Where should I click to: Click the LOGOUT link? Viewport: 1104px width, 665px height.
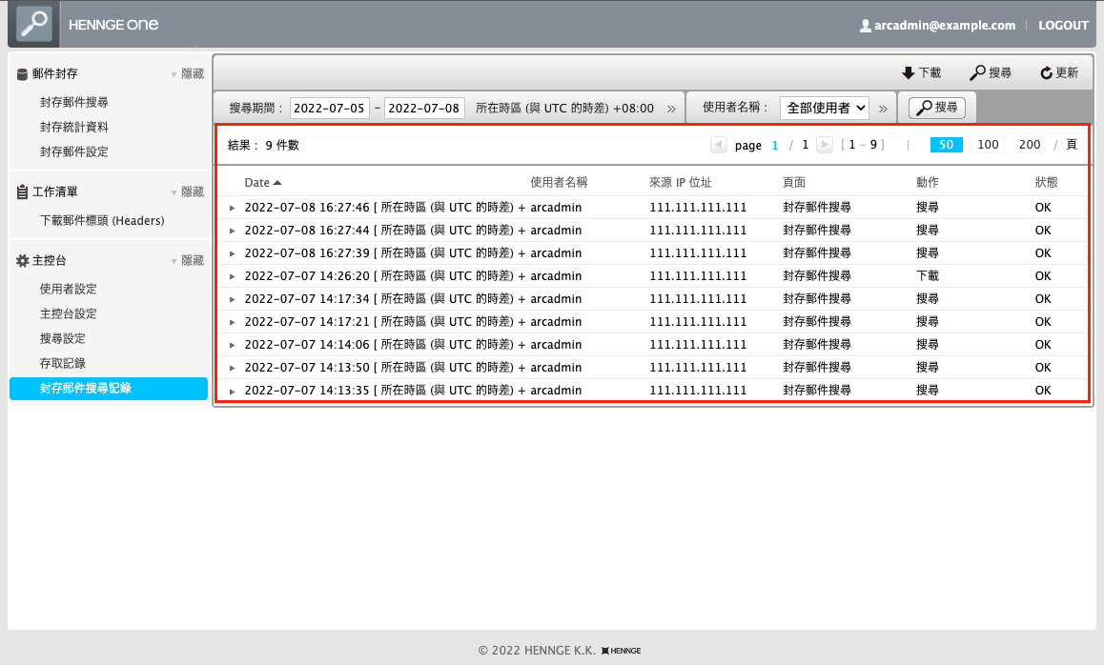[1063, 26]
